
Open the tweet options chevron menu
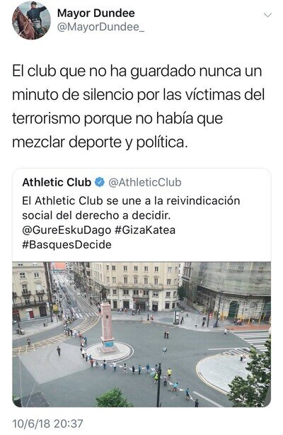[267, 15]
